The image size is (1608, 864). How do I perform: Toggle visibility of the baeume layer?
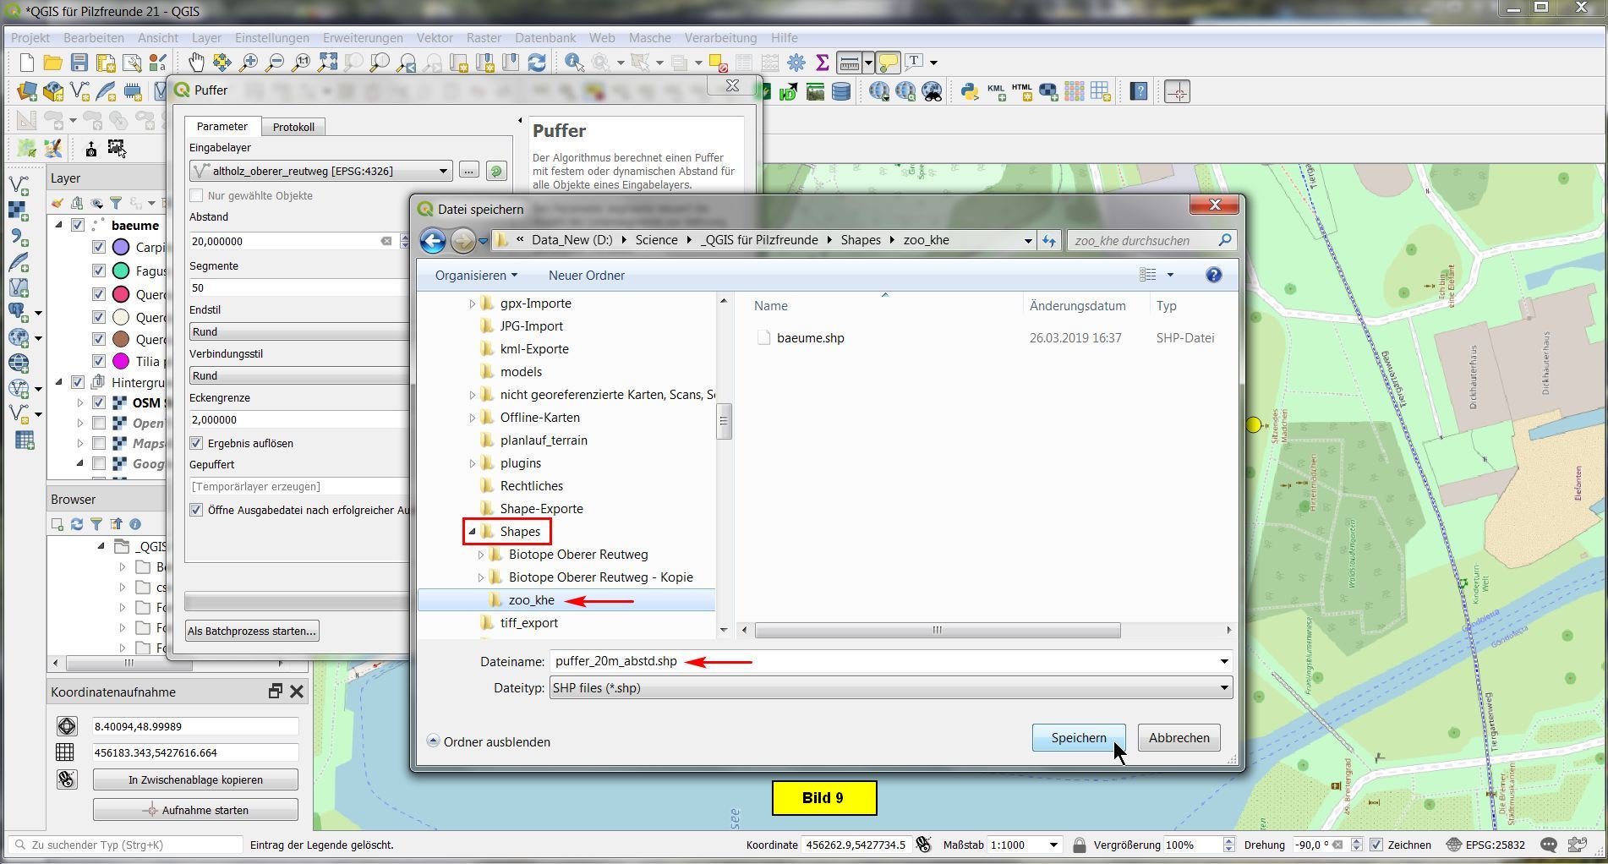tap(78, 225)
